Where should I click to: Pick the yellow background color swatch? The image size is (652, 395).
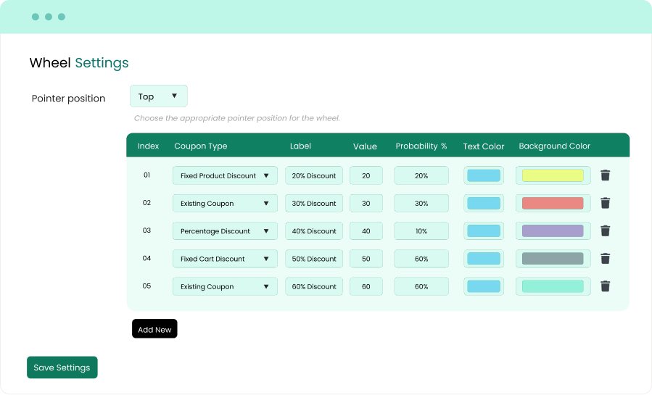(x=553, y=175)
